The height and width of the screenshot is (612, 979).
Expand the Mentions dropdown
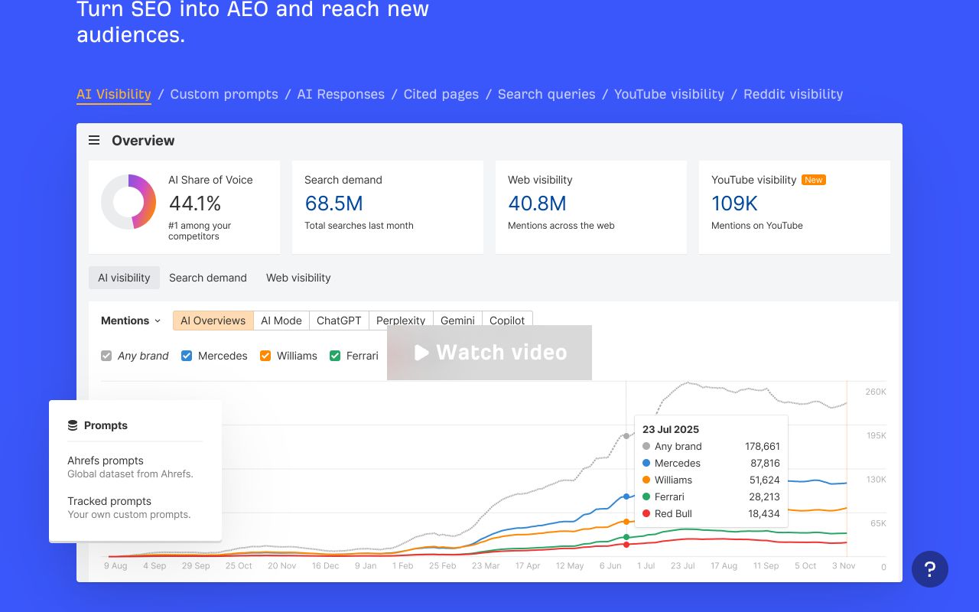coord(131,321)
